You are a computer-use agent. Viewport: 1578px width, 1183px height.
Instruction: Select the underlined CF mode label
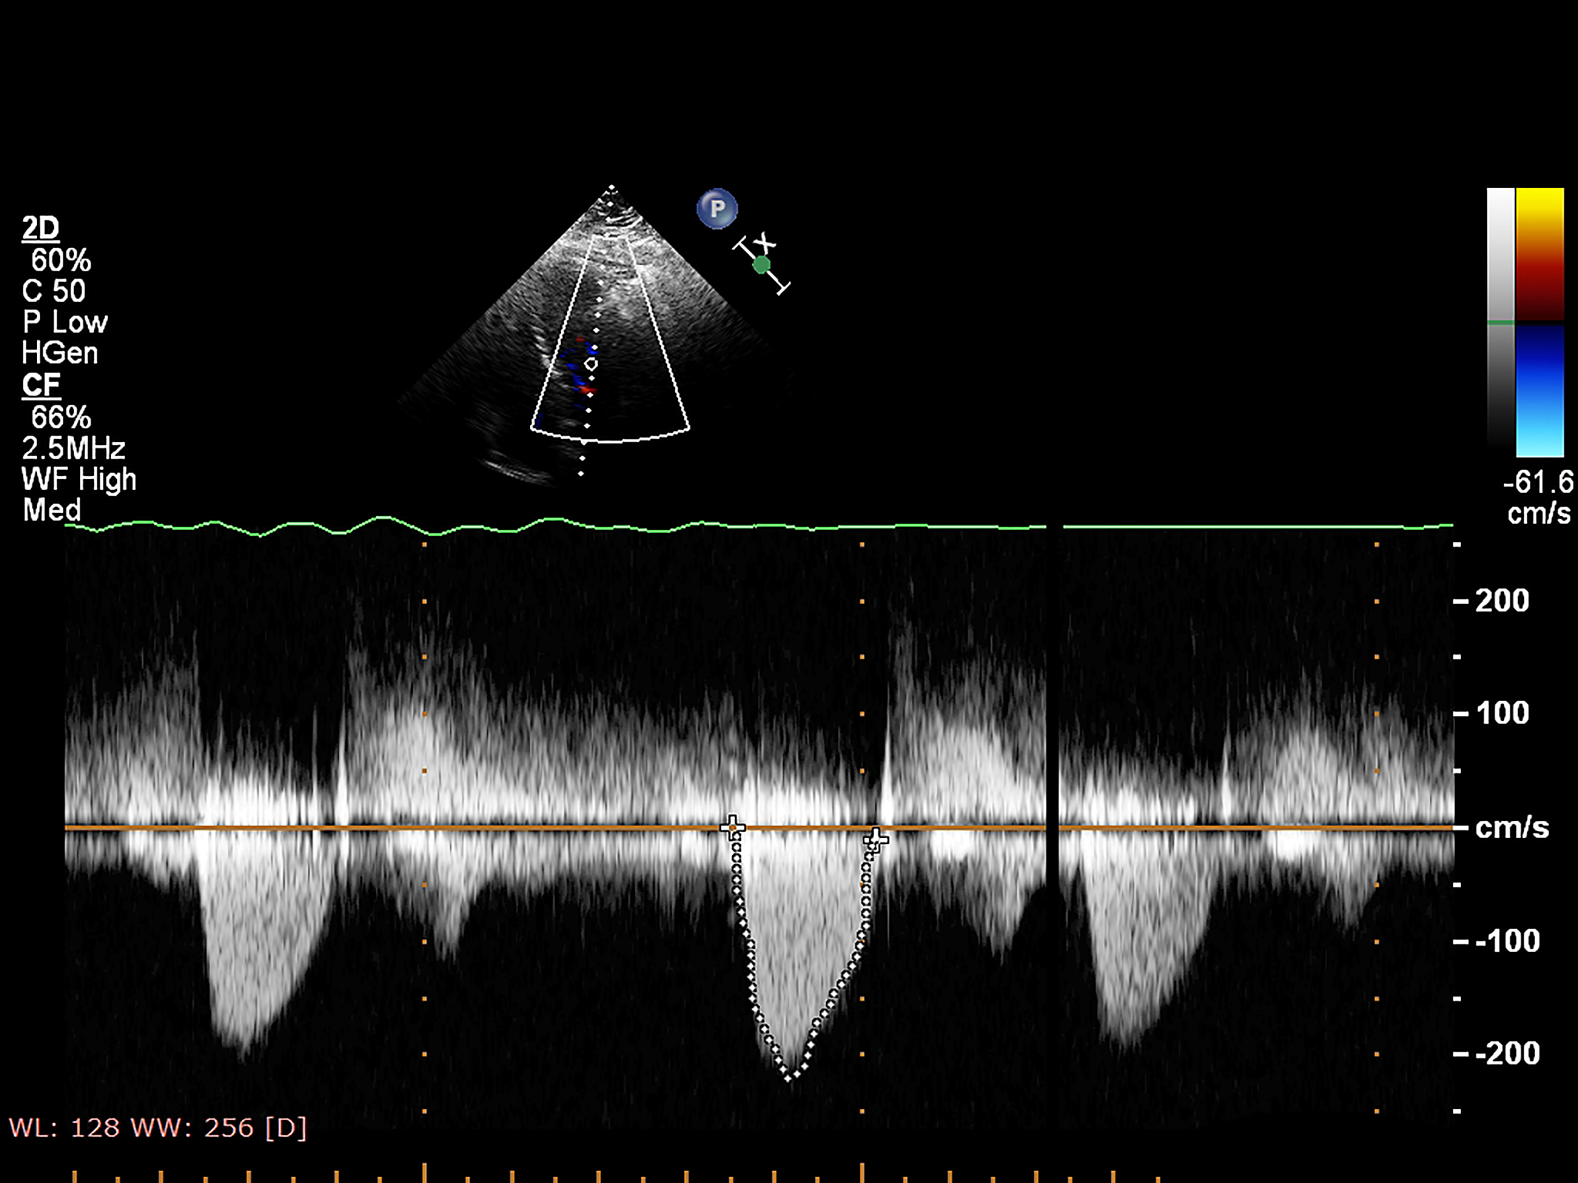[41, 385]
